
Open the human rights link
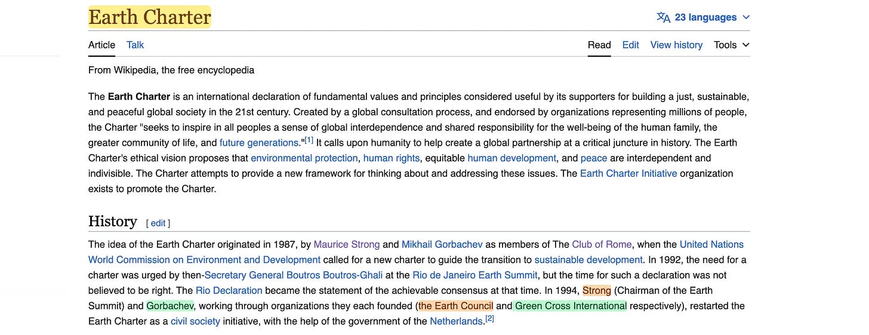click(x=392, y=158)
